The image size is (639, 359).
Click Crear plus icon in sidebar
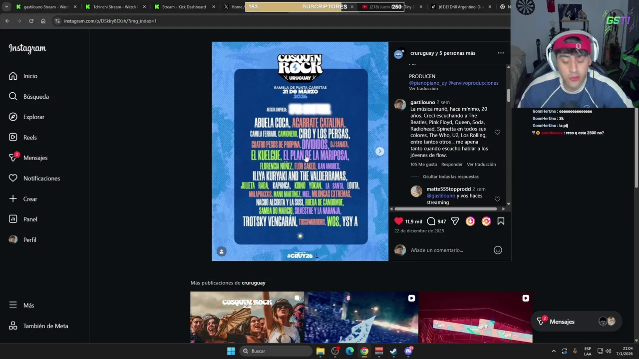click(13, 198)
